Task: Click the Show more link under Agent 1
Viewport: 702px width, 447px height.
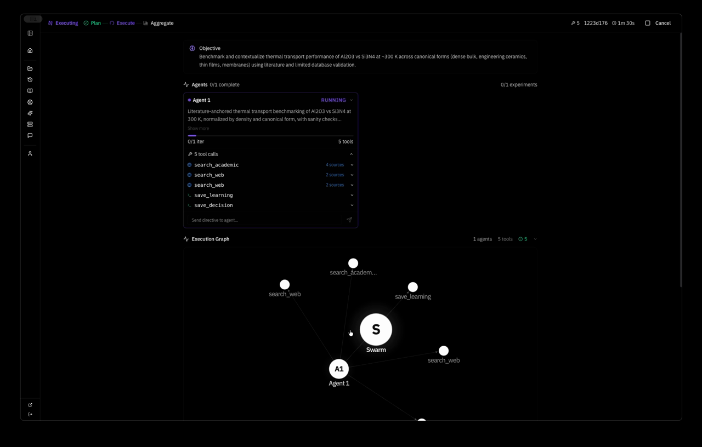Action: (198, 128)
